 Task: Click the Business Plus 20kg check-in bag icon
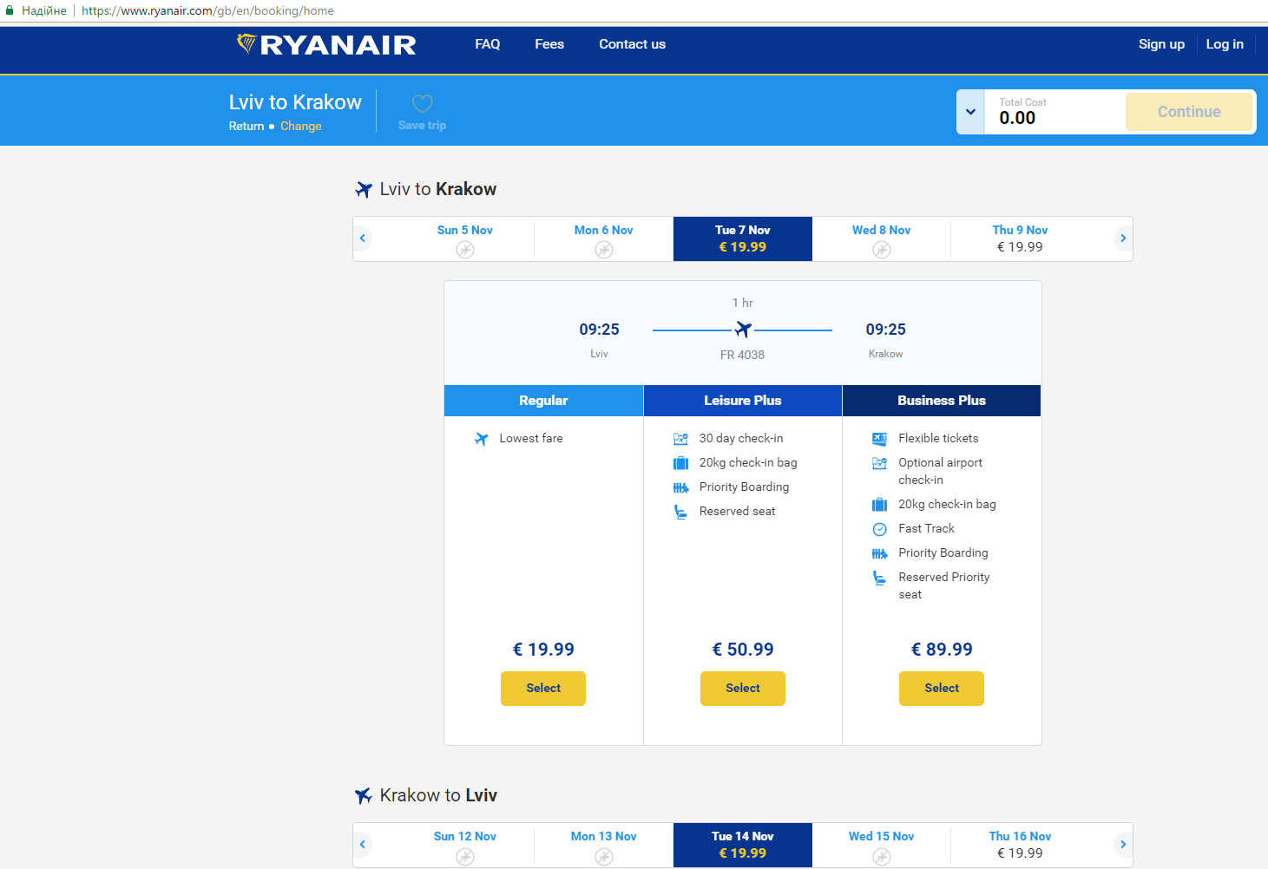click(x=879, y=505)
